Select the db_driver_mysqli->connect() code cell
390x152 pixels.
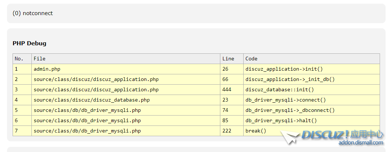tap(285, 100)
